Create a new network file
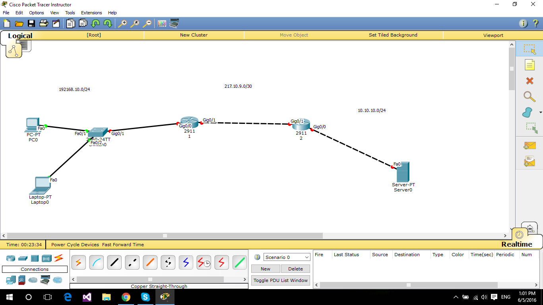The image size is (543, 305). click(7, 23)
